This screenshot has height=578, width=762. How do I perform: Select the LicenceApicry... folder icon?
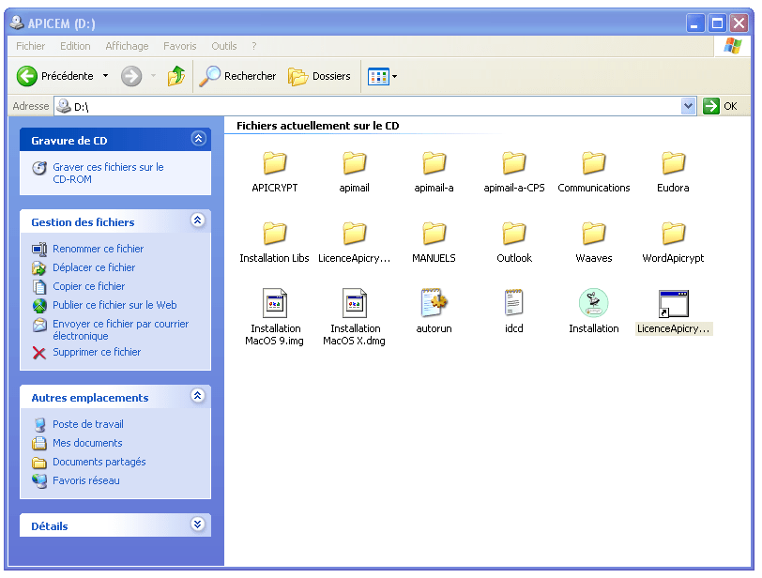point(355,234)
